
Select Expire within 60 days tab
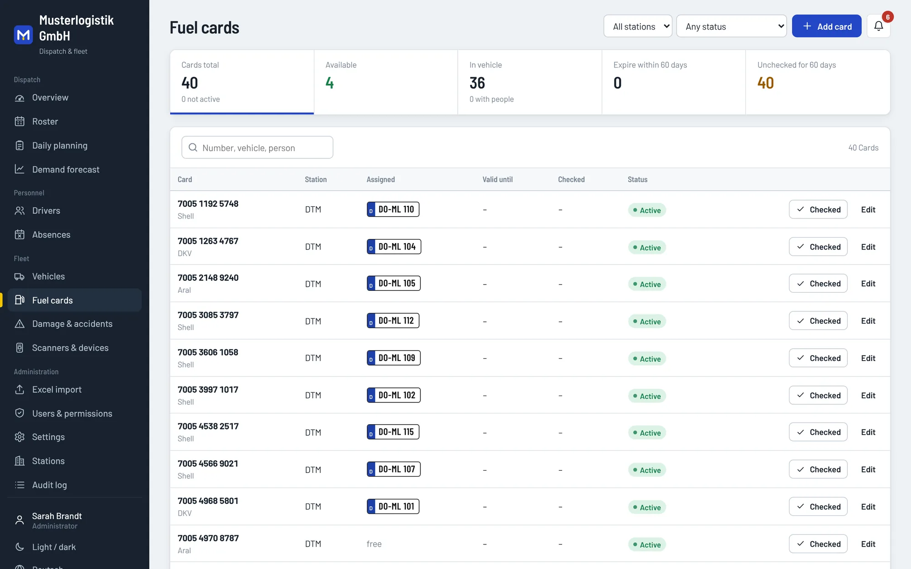coord(674,82)
